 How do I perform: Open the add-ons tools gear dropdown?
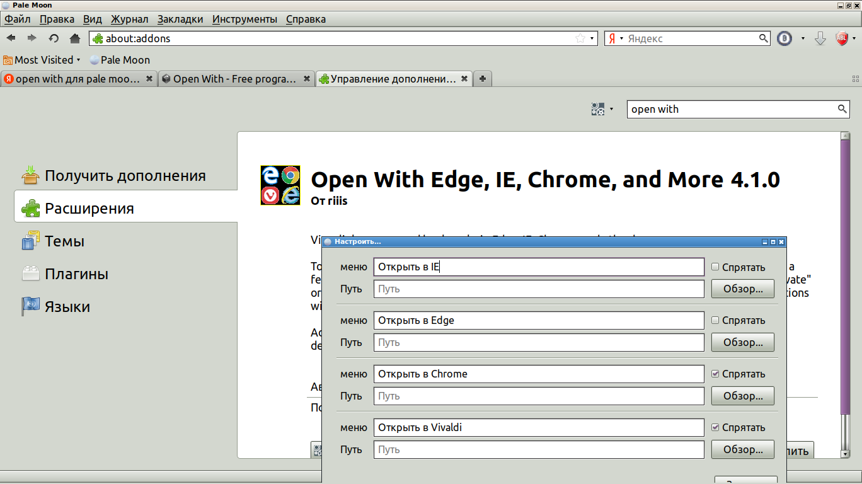tap(601, 109)
